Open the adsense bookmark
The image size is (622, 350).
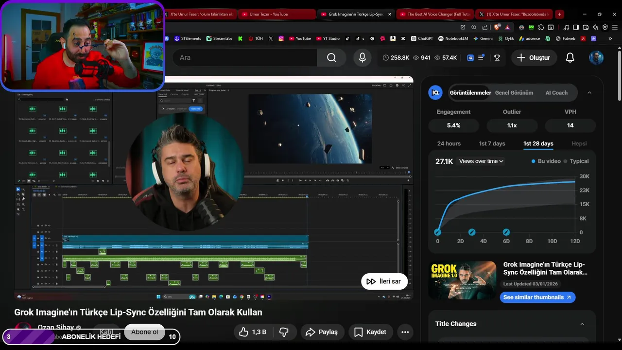click(x=529, y=38)
